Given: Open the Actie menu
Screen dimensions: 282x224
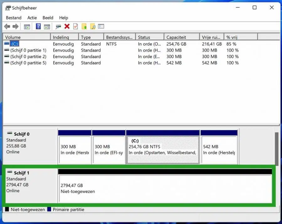Looking at the screenshot, I should (32, 18).
